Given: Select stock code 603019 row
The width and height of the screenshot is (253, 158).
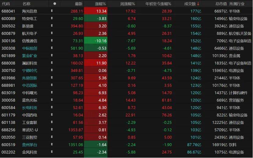Looking at the screenshot, I should click(8, 93).
